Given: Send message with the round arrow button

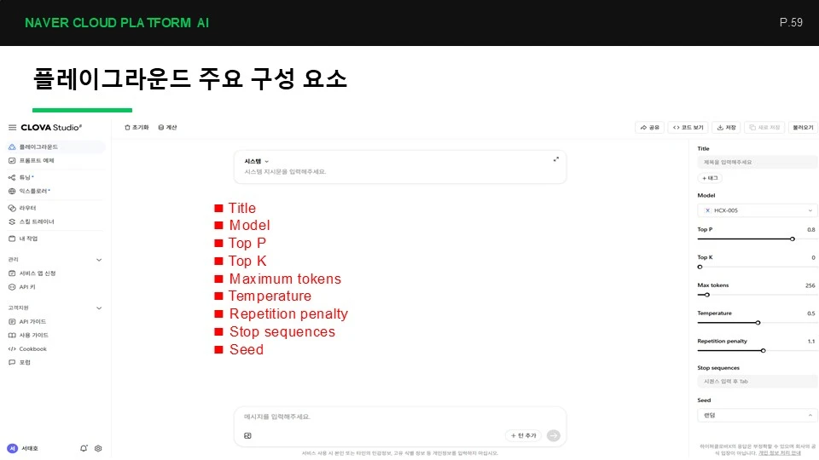Looking at the screenshot, I should point(553,435).
